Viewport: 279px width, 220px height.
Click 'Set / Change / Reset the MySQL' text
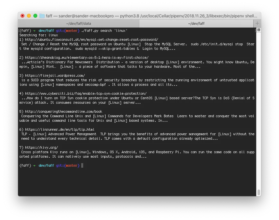point(50,44)
